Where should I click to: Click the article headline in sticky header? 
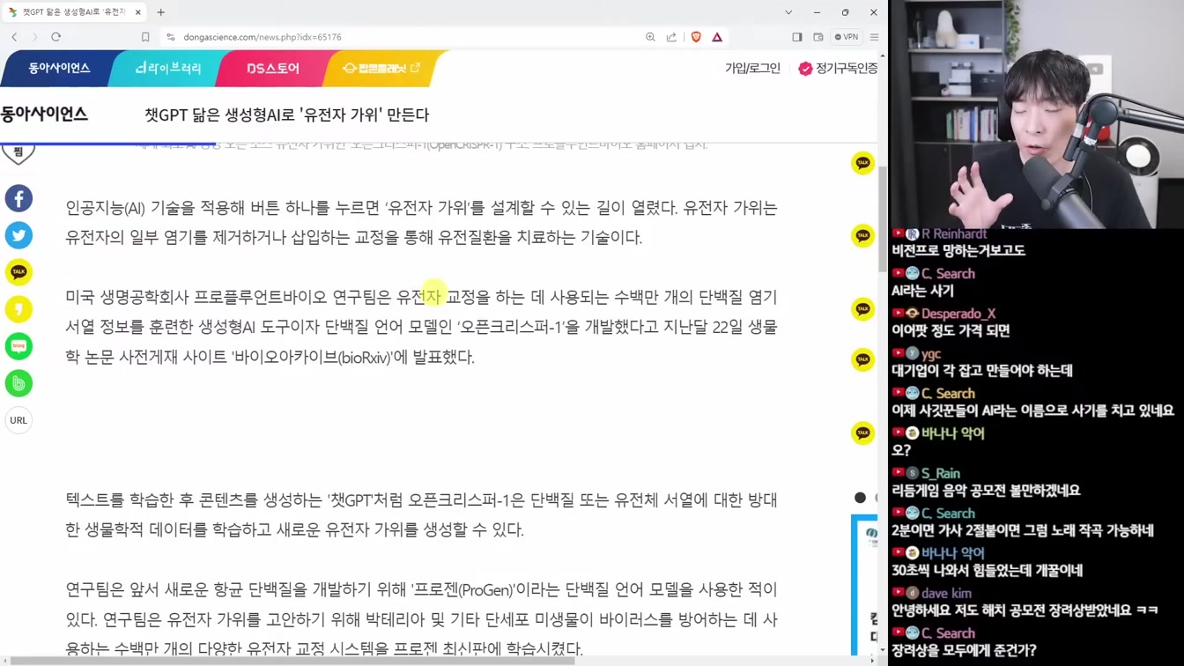click(286, 115)
